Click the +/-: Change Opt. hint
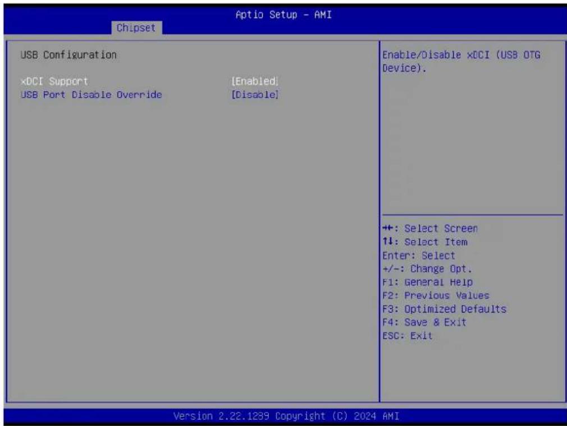The width and height of the screenshot is (567, 426). click(427, 269)
